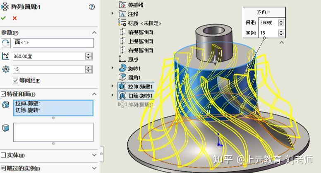
Task: Collapse the 方向一 callout chevron
Action: (x=282, y=43)
